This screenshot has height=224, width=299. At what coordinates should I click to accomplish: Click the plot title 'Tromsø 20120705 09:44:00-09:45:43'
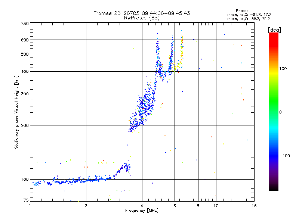click(142, 13)
